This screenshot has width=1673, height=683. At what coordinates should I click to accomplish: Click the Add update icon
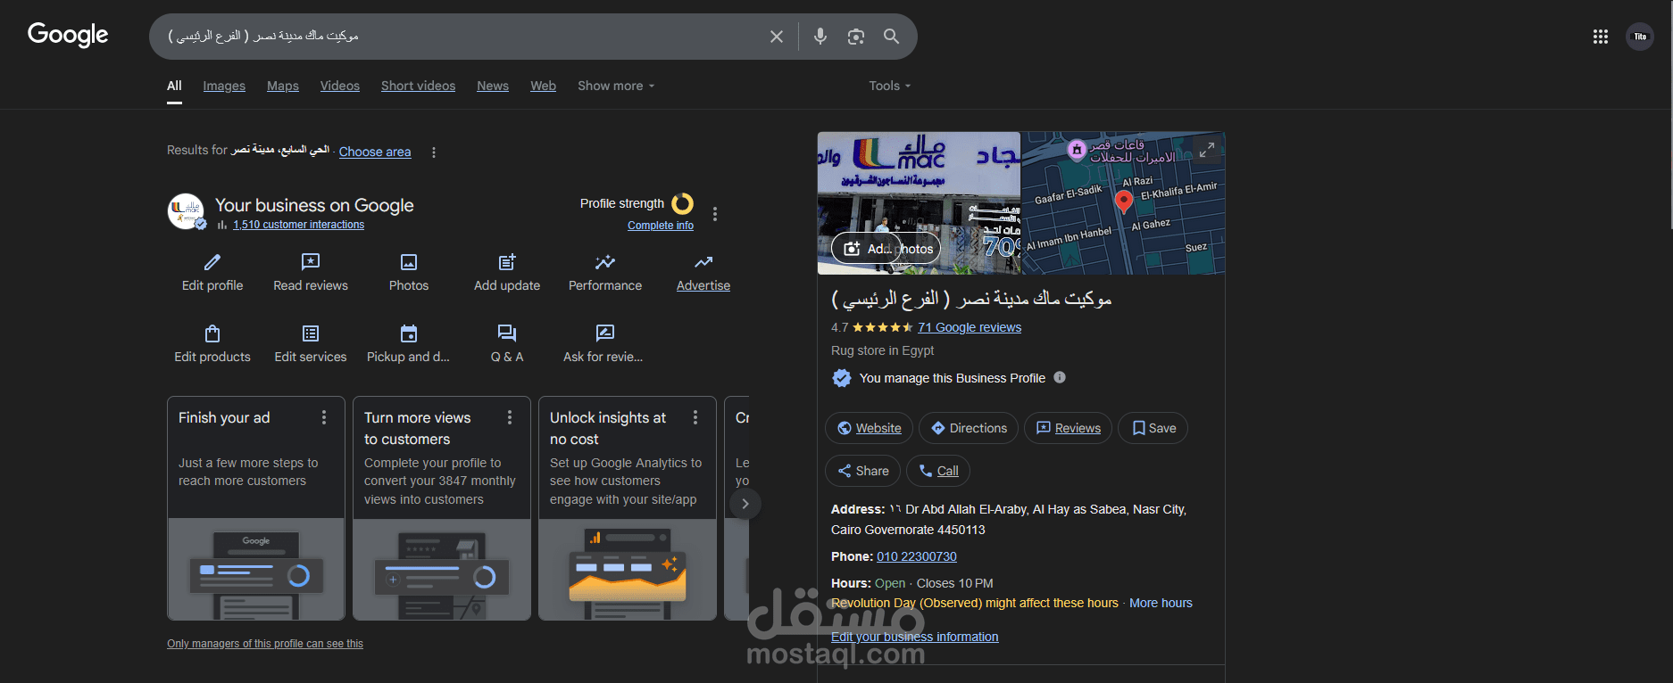tap(507, 262)
